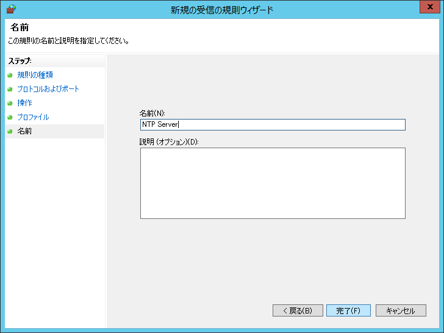
Task: Cancel the wizard with キャンセル
Action: [x=400, y=310]
